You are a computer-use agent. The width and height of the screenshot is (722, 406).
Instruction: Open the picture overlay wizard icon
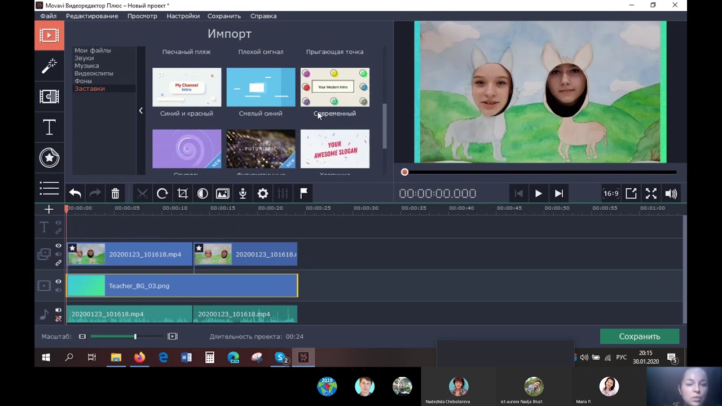pos(223,193)
